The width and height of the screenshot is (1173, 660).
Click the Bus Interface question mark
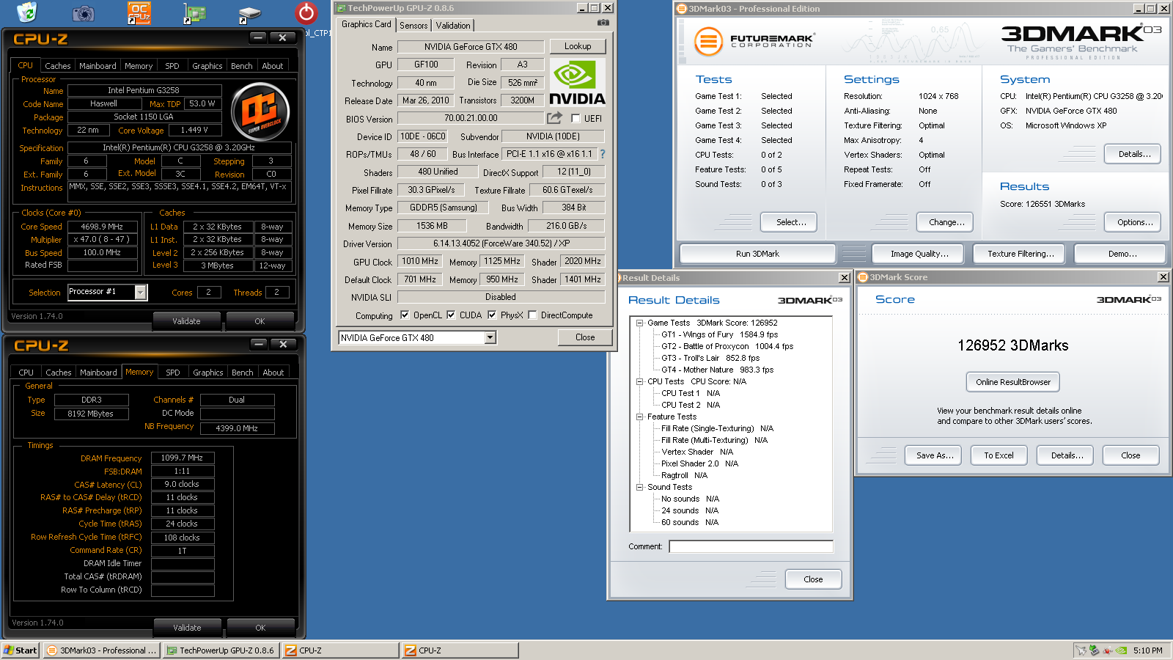[x=603, y=154]
